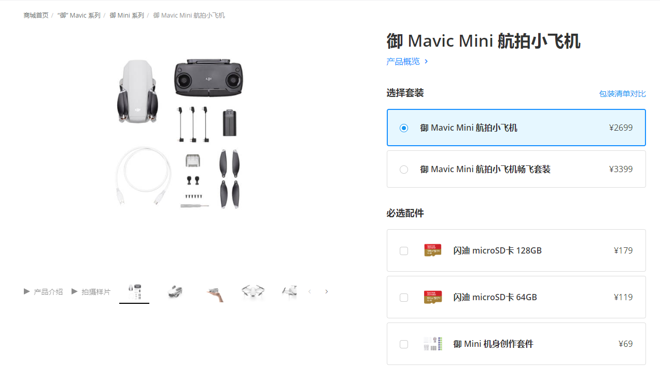Check the 闪迪 microSD卡 128GB checkbox

[x=404, y=251]
